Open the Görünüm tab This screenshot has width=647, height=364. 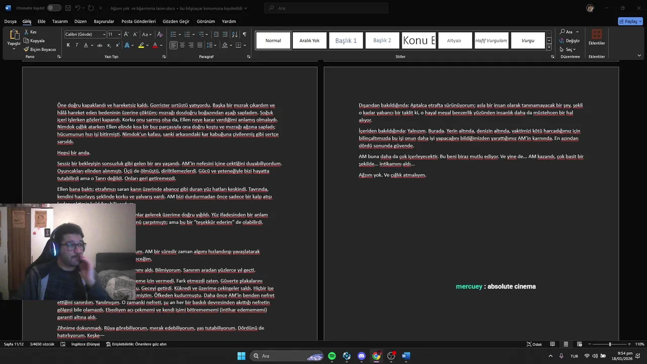[x=206, y=21]
